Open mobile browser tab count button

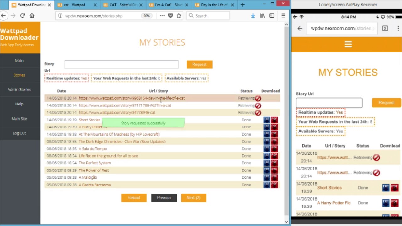point(385,28)
